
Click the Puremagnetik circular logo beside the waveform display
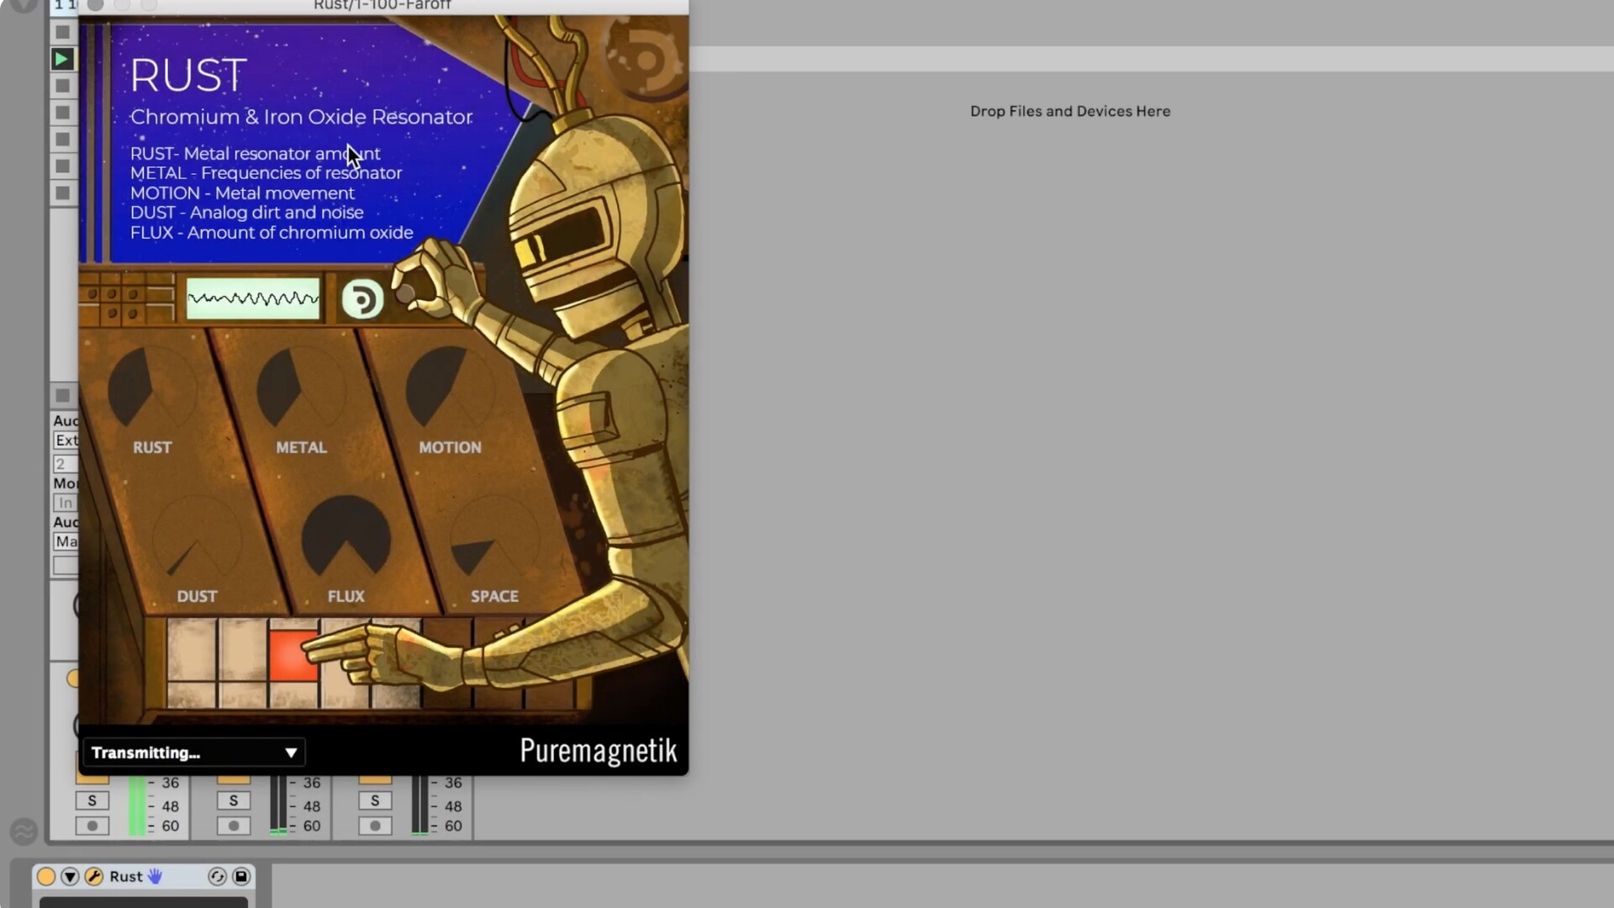tap(362, 299)
